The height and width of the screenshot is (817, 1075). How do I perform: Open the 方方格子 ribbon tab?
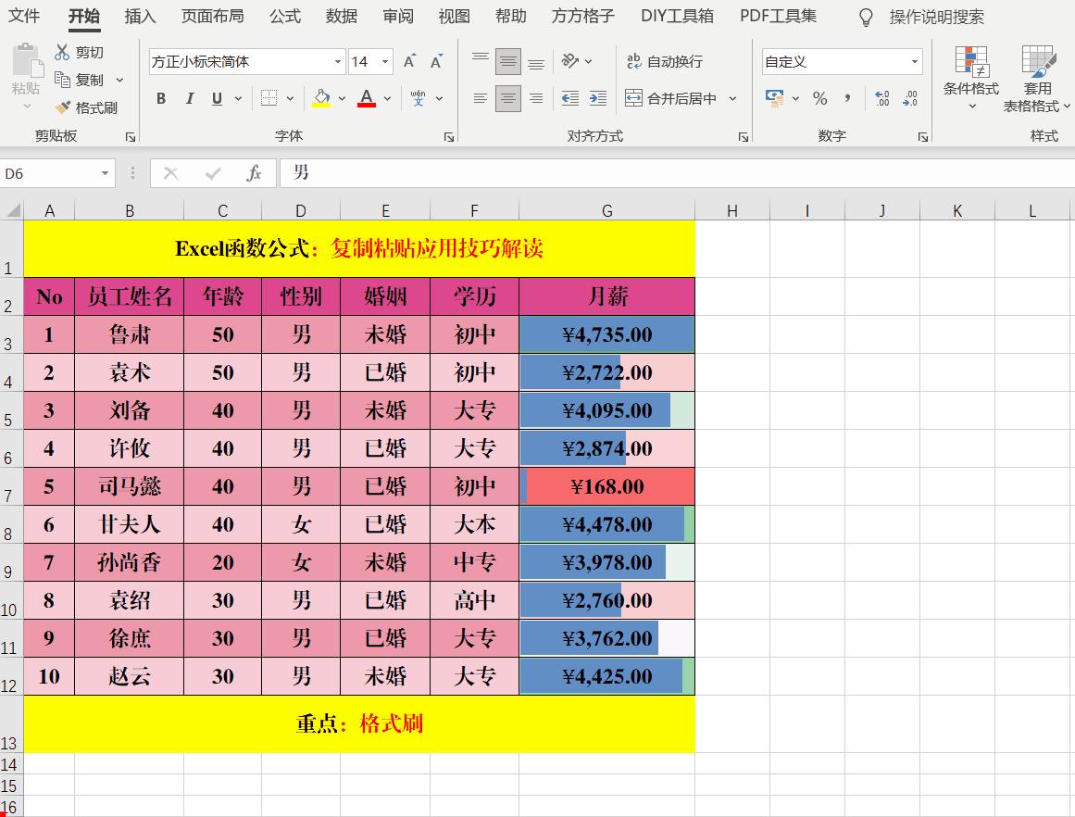pos(581,16)
